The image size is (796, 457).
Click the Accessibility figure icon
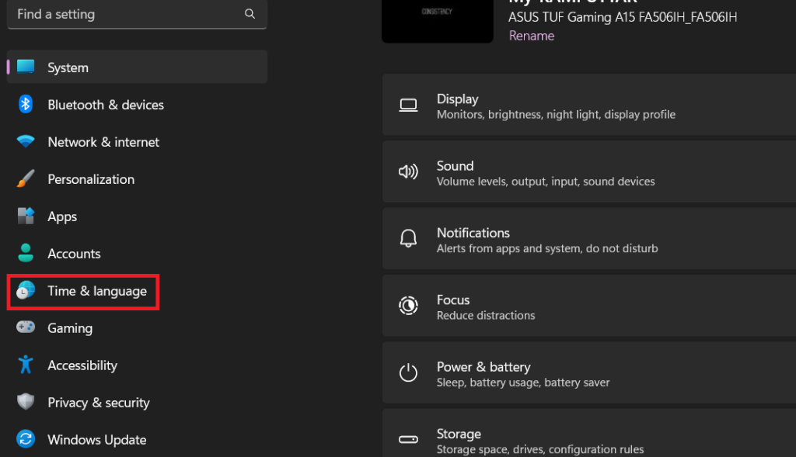pos(26,365)
